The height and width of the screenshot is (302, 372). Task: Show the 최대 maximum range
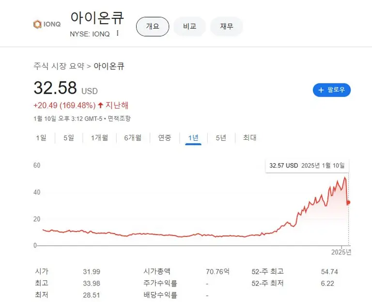[249, 138]
